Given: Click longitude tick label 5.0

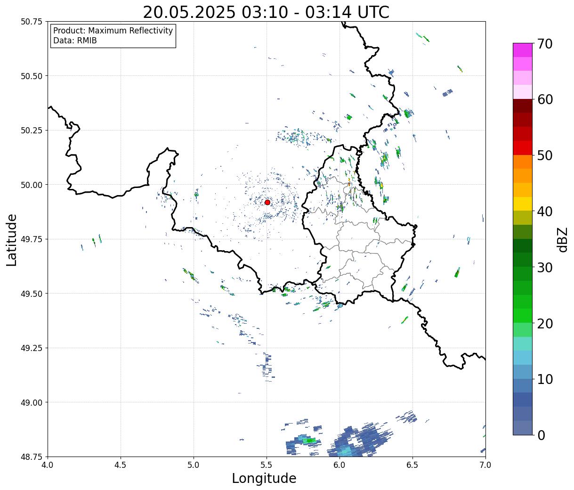Looking at the screenshot, I should (x=194, y=465).
